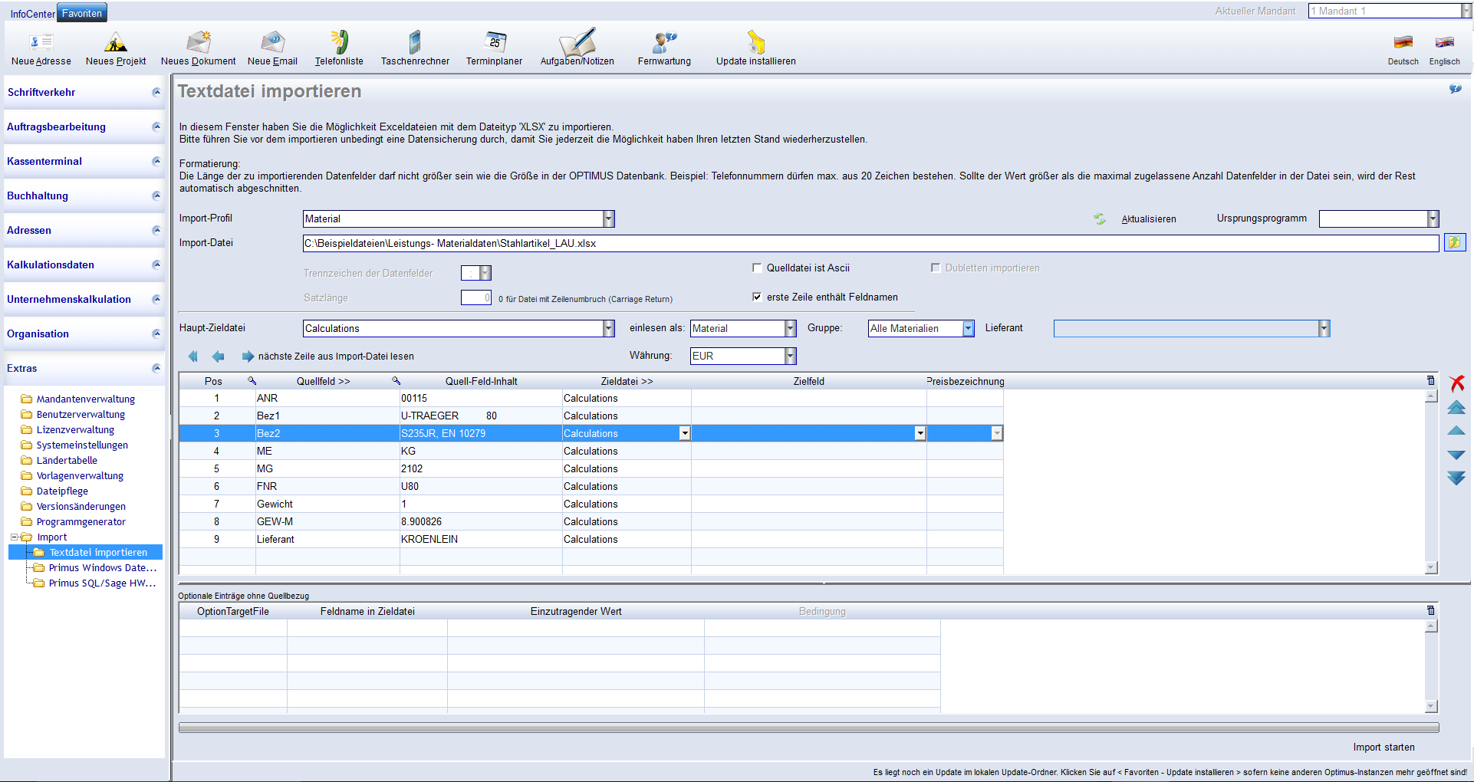1474x782 pixels.
Task: Open the Terminplaner calendar icon
Action: click(x=494, y=43)
